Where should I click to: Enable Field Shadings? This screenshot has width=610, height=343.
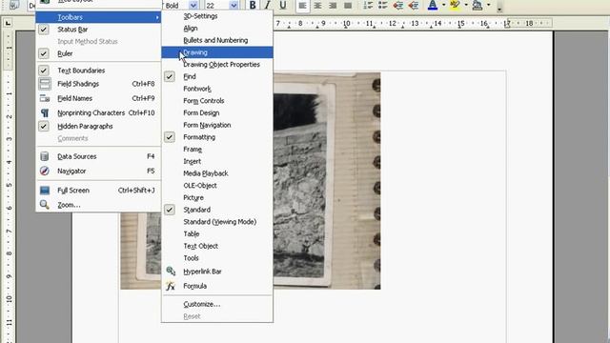point(98,84)
